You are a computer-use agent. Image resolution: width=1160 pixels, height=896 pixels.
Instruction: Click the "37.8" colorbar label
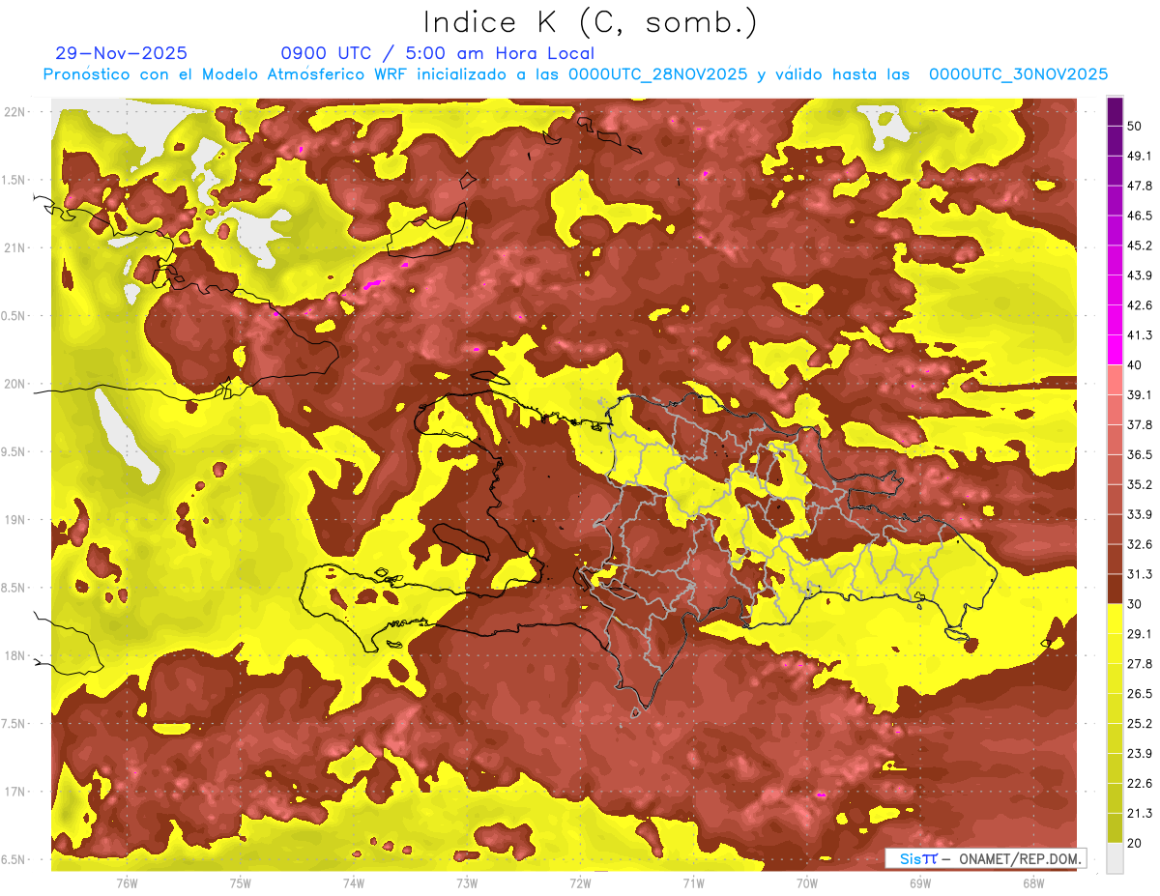click(1140, 425)
